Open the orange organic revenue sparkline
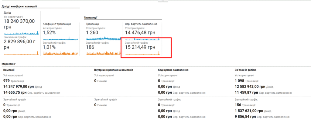The width and height of the screenshot is (311, 120). click(21, 53)
